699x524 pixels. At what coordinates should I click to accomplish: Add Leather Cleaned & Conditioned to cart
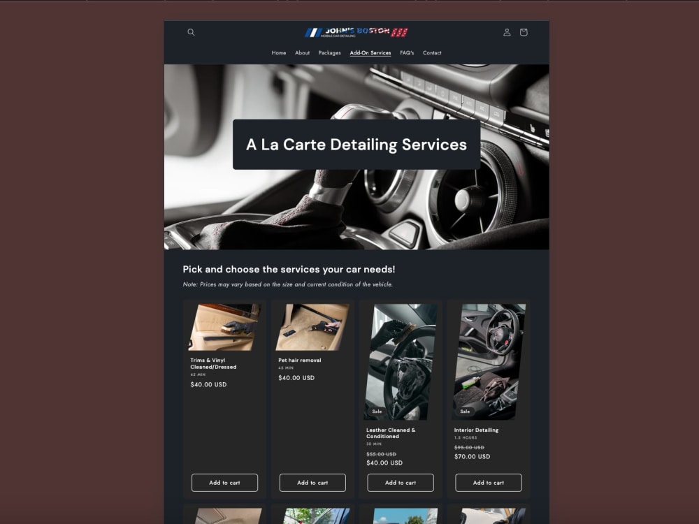tap(401, 483)
